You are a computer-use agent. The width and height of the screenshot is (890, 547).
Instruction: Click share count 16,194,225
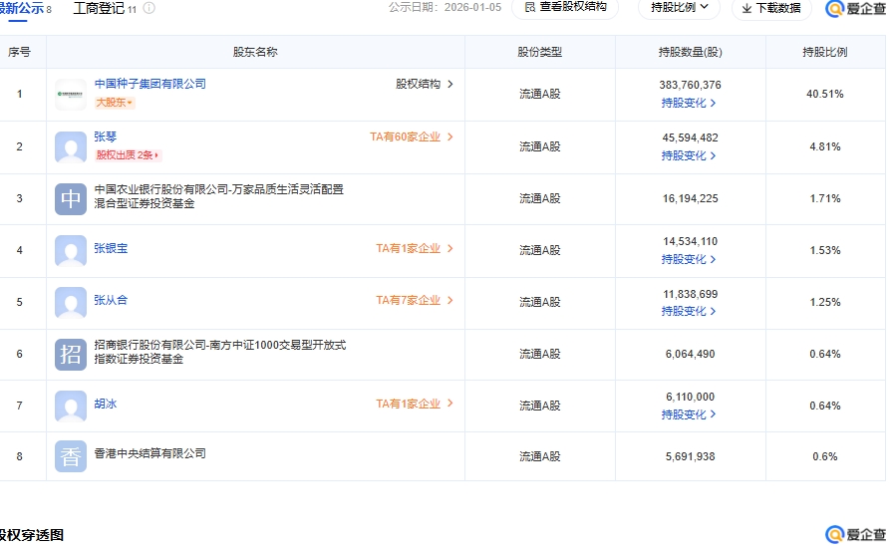coord(691,198)
